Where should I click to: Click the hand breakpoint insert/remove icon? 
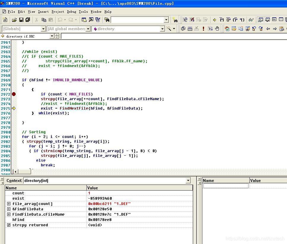tap(217, 29)
